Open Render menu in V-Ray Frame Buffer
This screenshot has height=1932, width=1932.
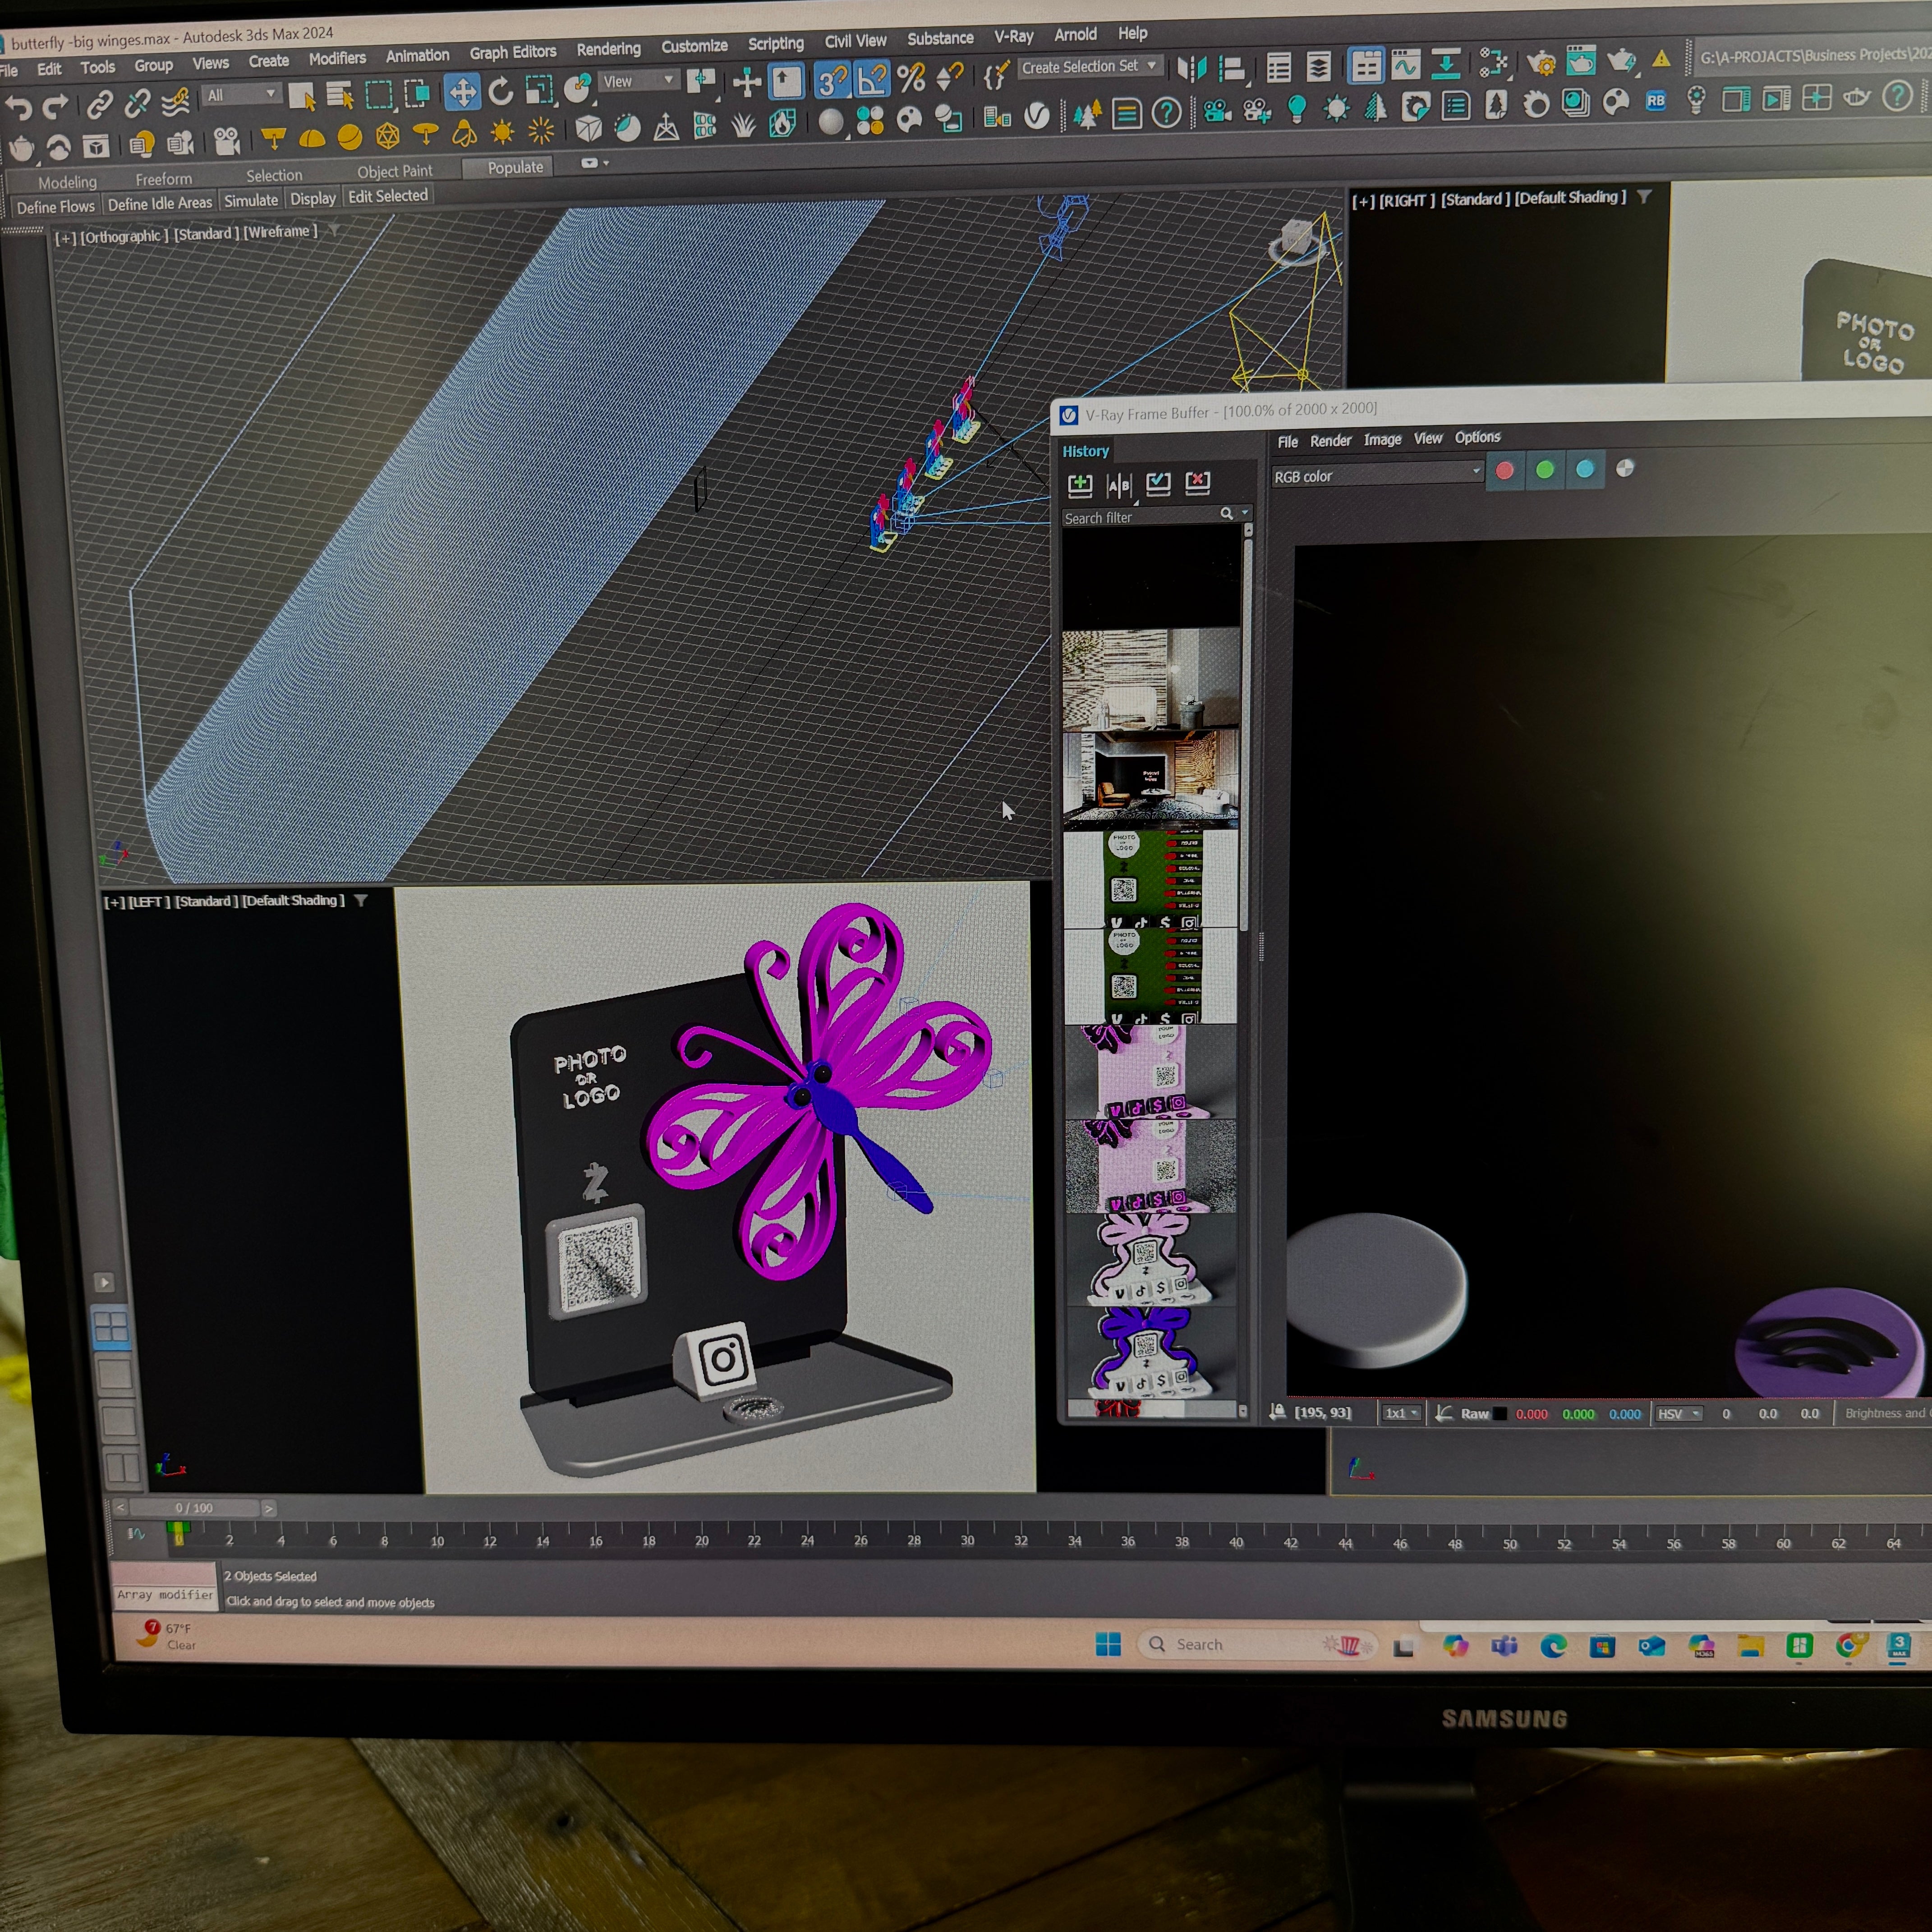pos(1330,441)
